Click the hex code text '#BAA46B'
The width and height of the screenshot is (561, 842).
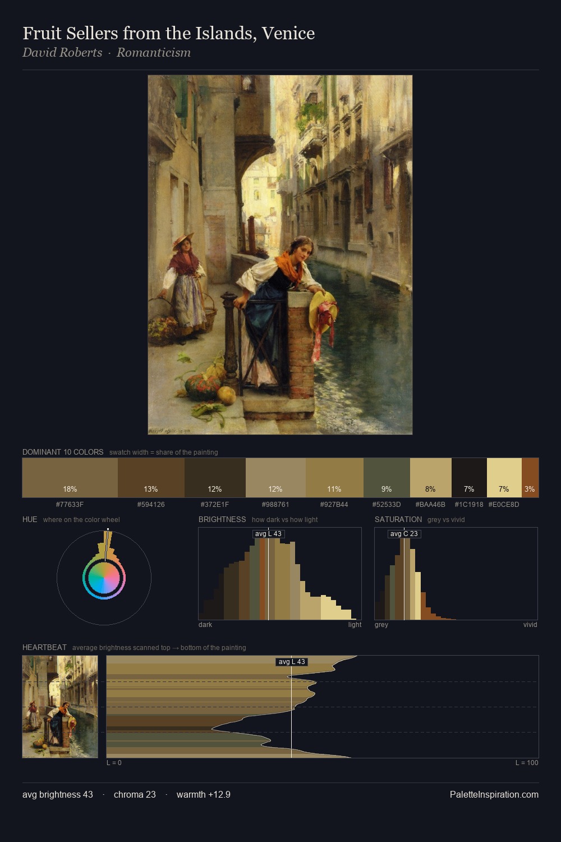[x=430, y=505]
